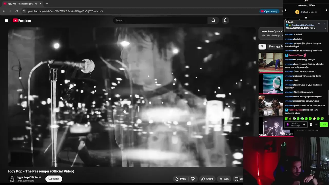
Task: Send message with green Chat button
Action: (324, 125)
